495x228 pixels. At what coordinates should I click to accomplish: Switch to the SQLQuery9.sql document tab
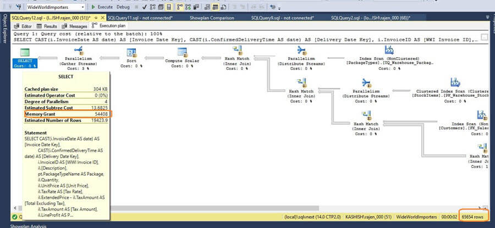[x=282, y=18]
